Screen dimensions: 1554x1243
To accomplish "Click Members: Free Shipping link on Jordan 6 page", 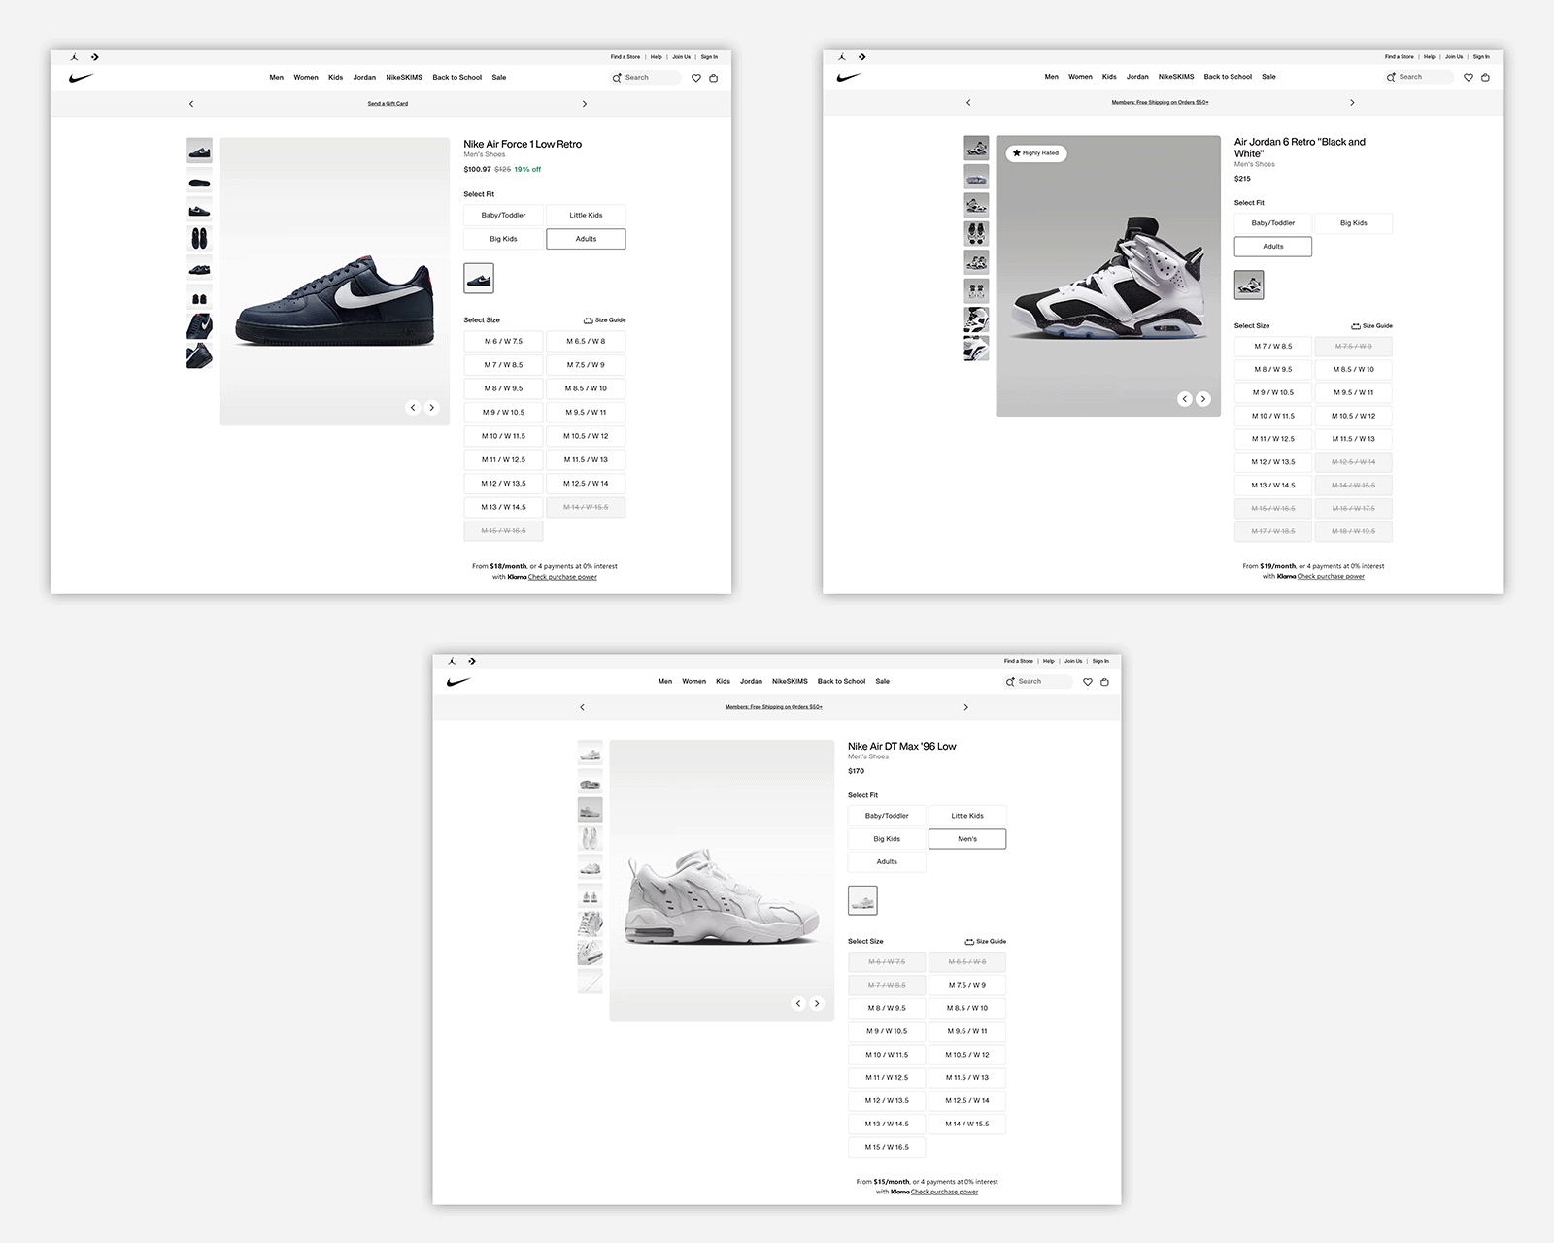I will point(1160,103).
